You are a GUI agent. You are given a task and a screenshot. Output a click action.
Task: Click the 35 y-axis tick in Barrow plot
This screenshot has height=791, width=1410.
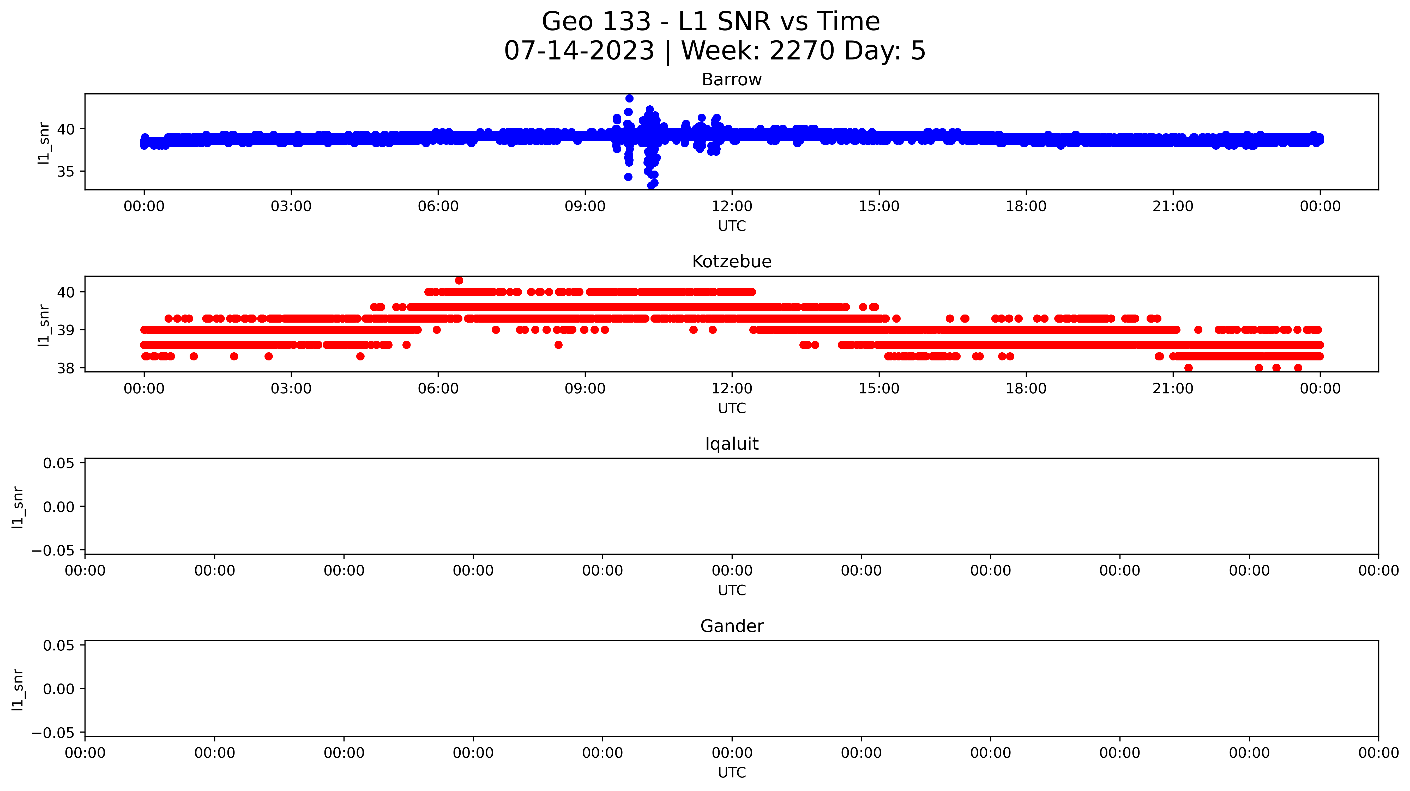pos(66,172)
